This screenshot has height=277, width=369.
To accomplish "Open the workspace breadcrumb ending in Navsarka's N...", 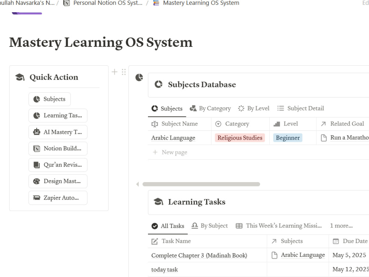I will pyautogui.click(x=27, y=3).
